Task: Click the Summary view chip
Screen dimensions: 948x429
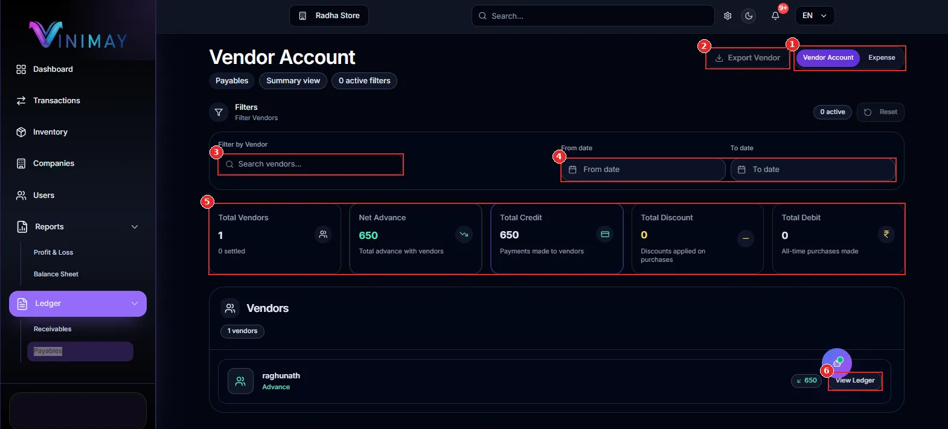Action: 293,81
